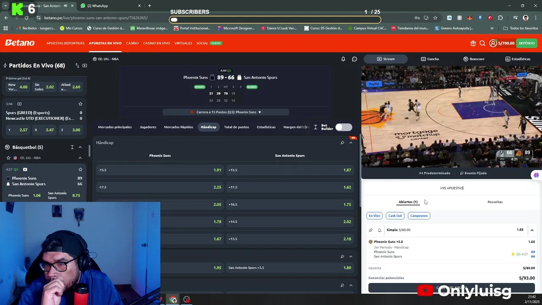
Task: Open Chrome media control icon
Action: click(x=515, y=18)
